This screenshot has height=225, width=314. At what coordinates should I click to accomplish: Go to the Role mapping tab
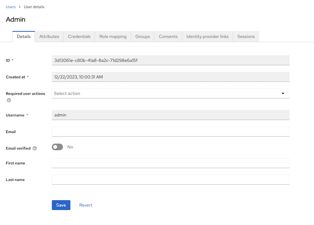click(x=113, y=36)
